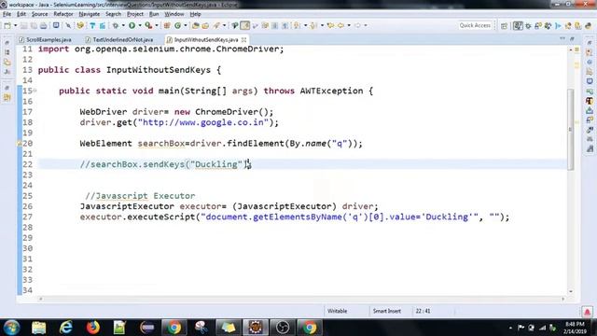Click the last perspective icon on the right
This screenshot has width=597, height=336.
(589, 26)
